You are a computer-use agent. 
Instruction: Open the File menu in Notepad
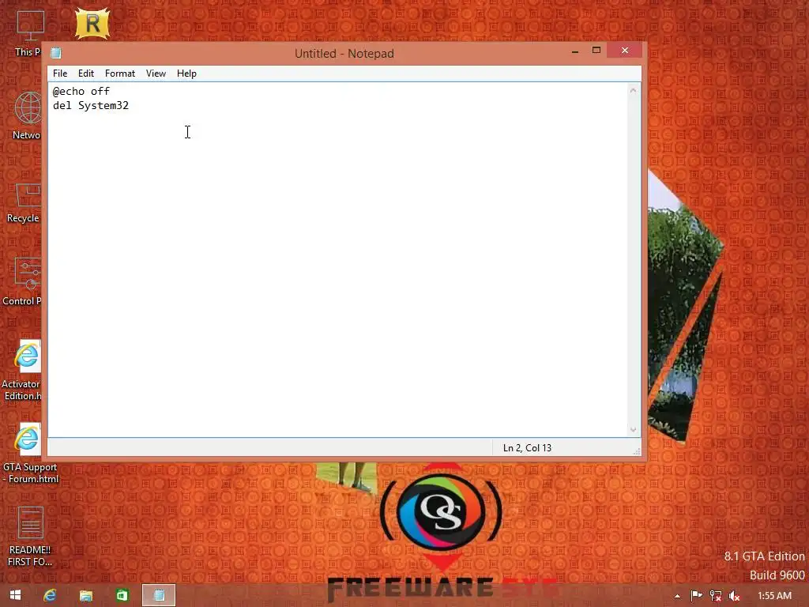tap(60, 74)
